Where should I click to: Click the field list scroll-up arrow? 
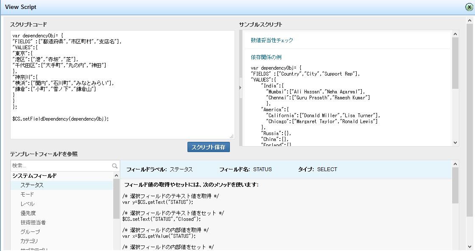click(116, 175)
